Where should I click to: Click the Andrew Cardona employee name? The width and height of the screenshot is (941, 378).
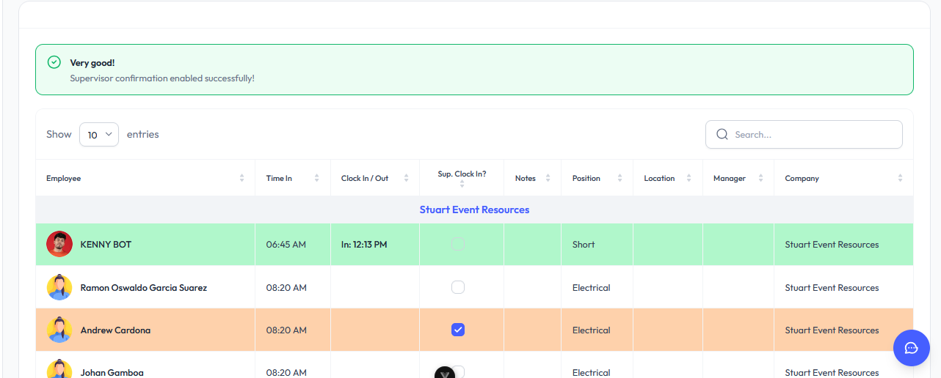pos(115,330)
